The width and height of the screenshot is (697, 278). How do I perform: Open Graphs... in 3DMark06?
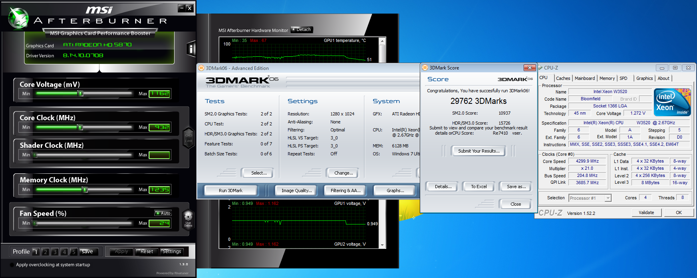click(x=395, y=191)
